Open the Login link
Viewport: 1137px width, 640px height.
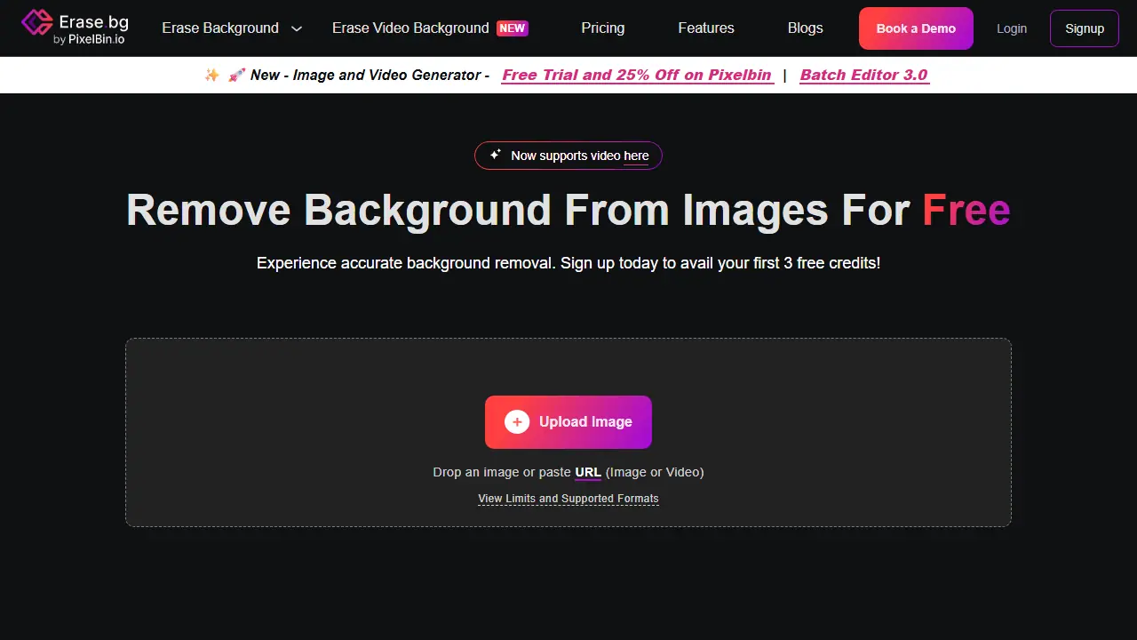(1012, 28)
